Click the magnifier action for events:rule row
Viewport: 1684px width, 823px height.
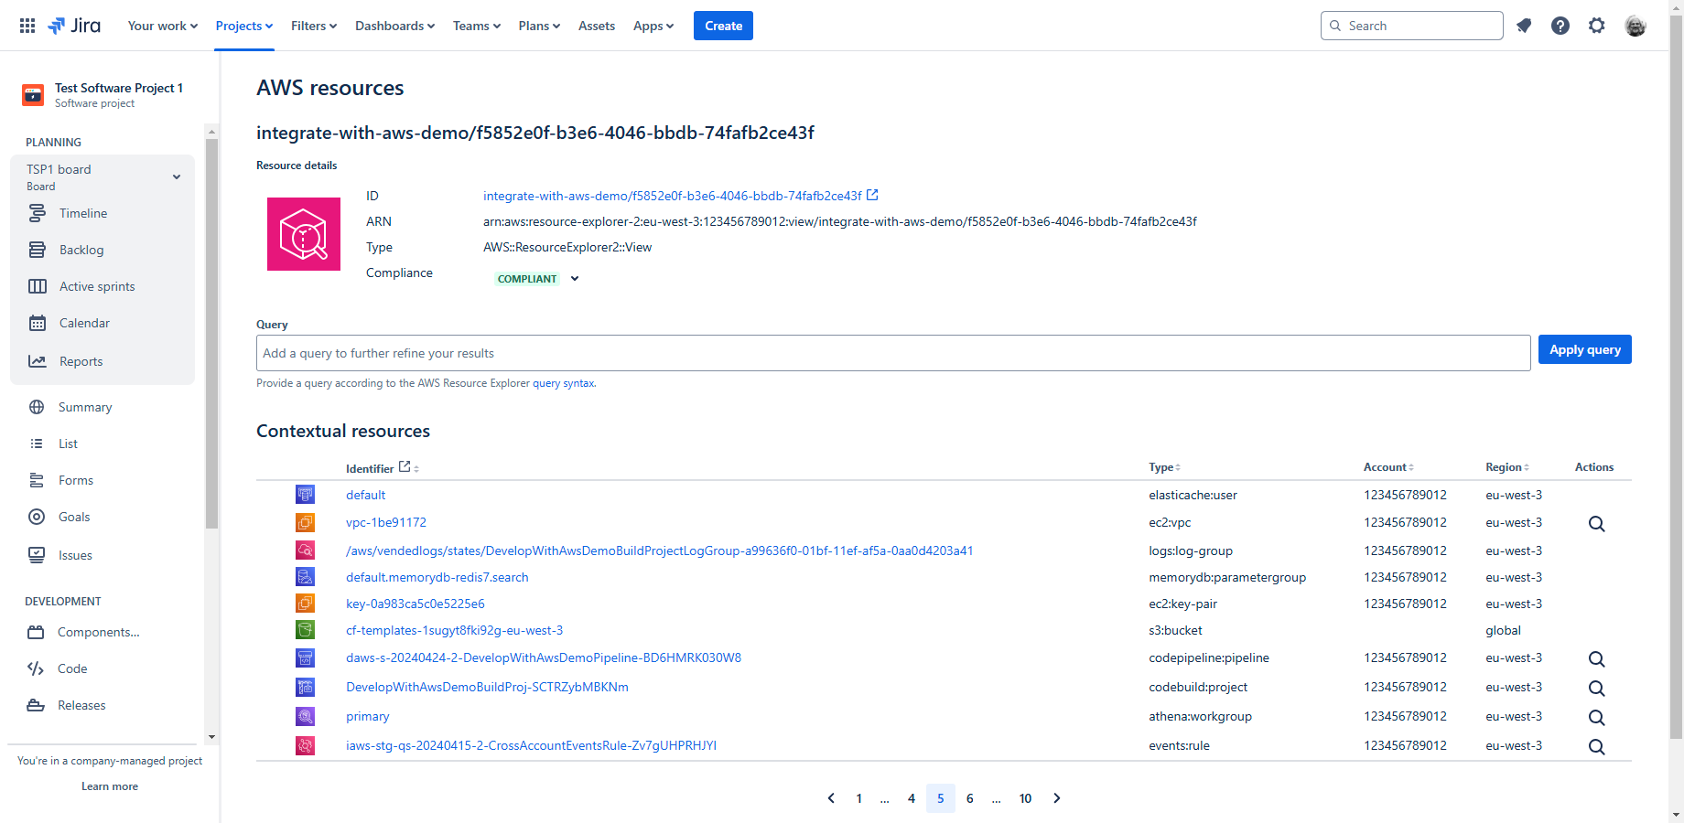[x=1597, y=747]
